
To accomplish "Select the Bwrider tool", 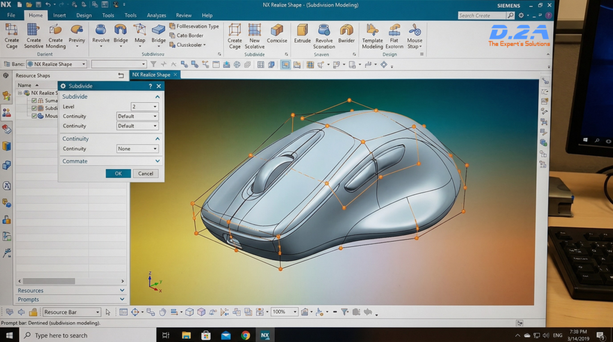I will click(347, 33).
